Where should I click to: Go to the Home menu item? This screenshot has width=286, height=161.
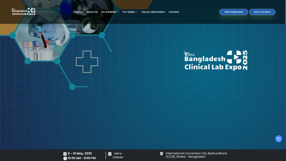[79, 12]
